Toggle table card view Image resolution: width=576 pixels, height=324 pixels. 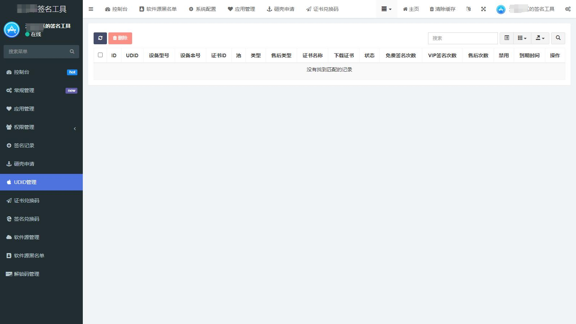point(507,38)
